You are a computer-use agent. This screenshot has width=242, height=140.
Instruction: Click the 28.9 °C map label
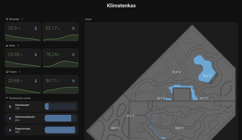pyautogui.click(x=115, y=128)
